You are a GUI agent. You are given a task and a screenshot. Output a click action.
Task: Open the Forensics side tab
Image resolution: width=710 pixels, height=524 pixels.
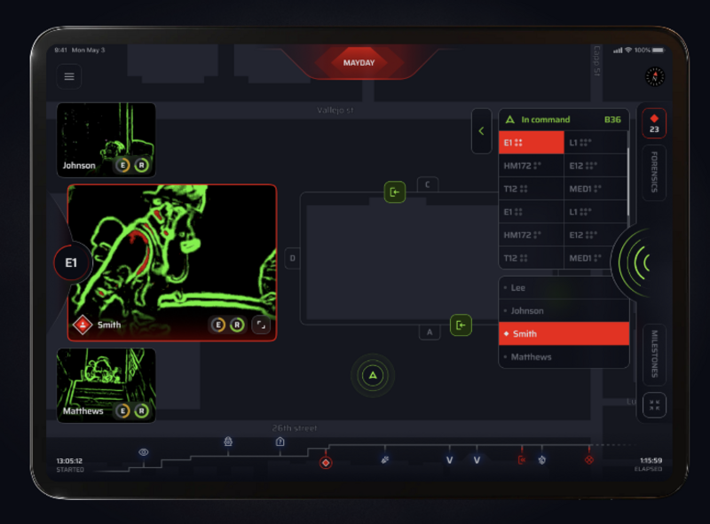click(654, 173)
